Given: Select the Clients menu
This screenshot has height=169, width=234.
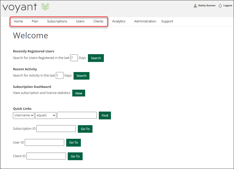Looking at the screenshot, I should (x=98, y=21).
